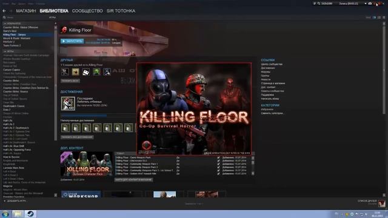Screen dimensions: 388x218
Task: Select Deathmatch Classic entry
Action: [x=13, y=106]
